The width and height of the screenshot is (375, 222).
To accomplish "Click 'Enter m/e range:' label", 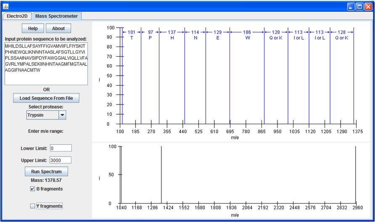I will point(46,131).
